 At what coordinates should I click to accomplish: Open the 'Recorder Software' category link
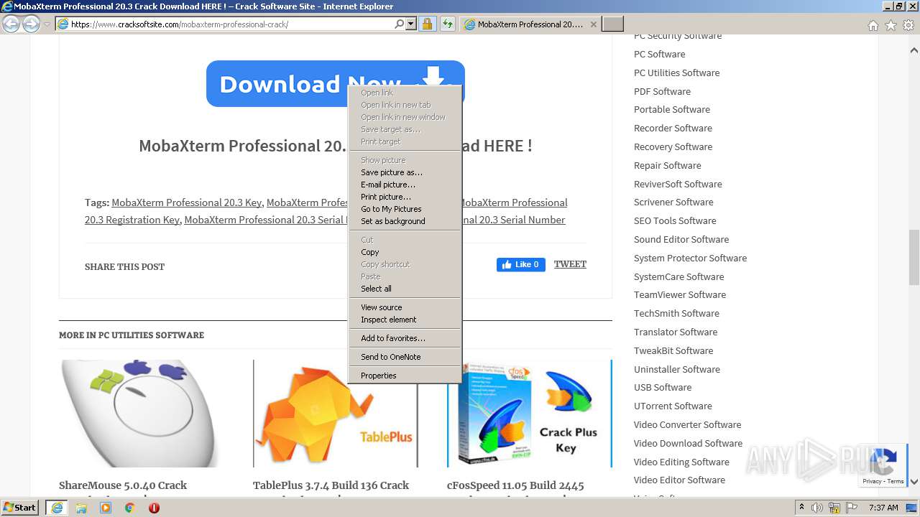(x=673, y=128)
